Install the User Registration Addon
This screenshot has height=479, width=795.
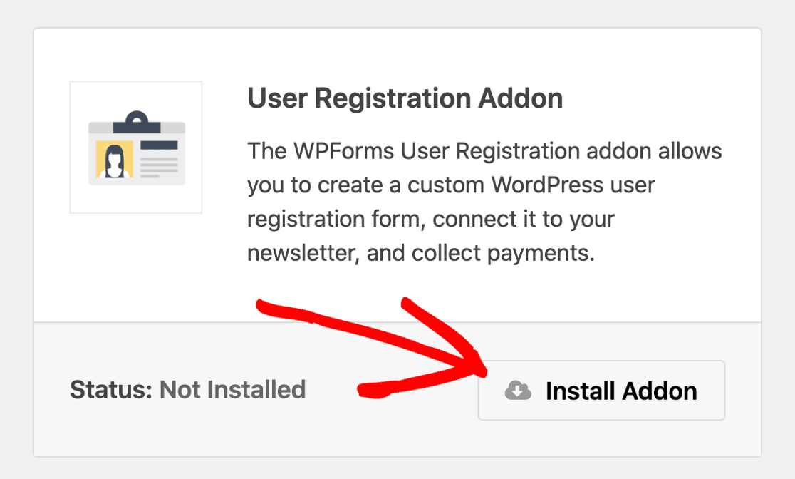click(601, 390)
